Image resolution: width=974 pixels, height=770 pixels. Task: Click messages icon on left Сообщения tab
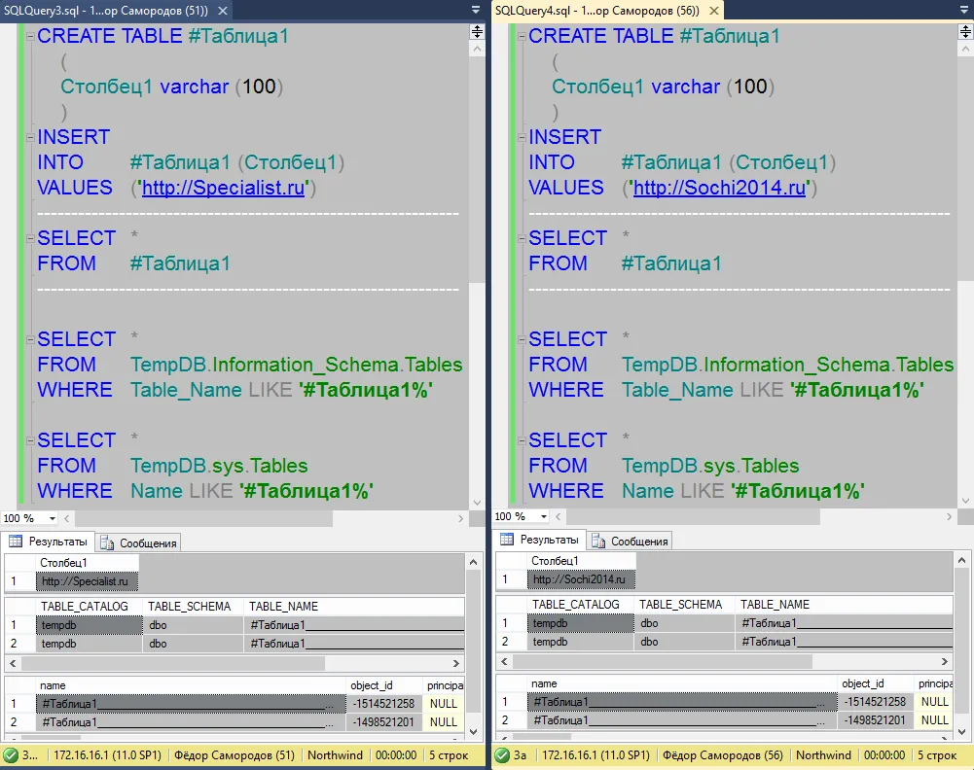107,542
